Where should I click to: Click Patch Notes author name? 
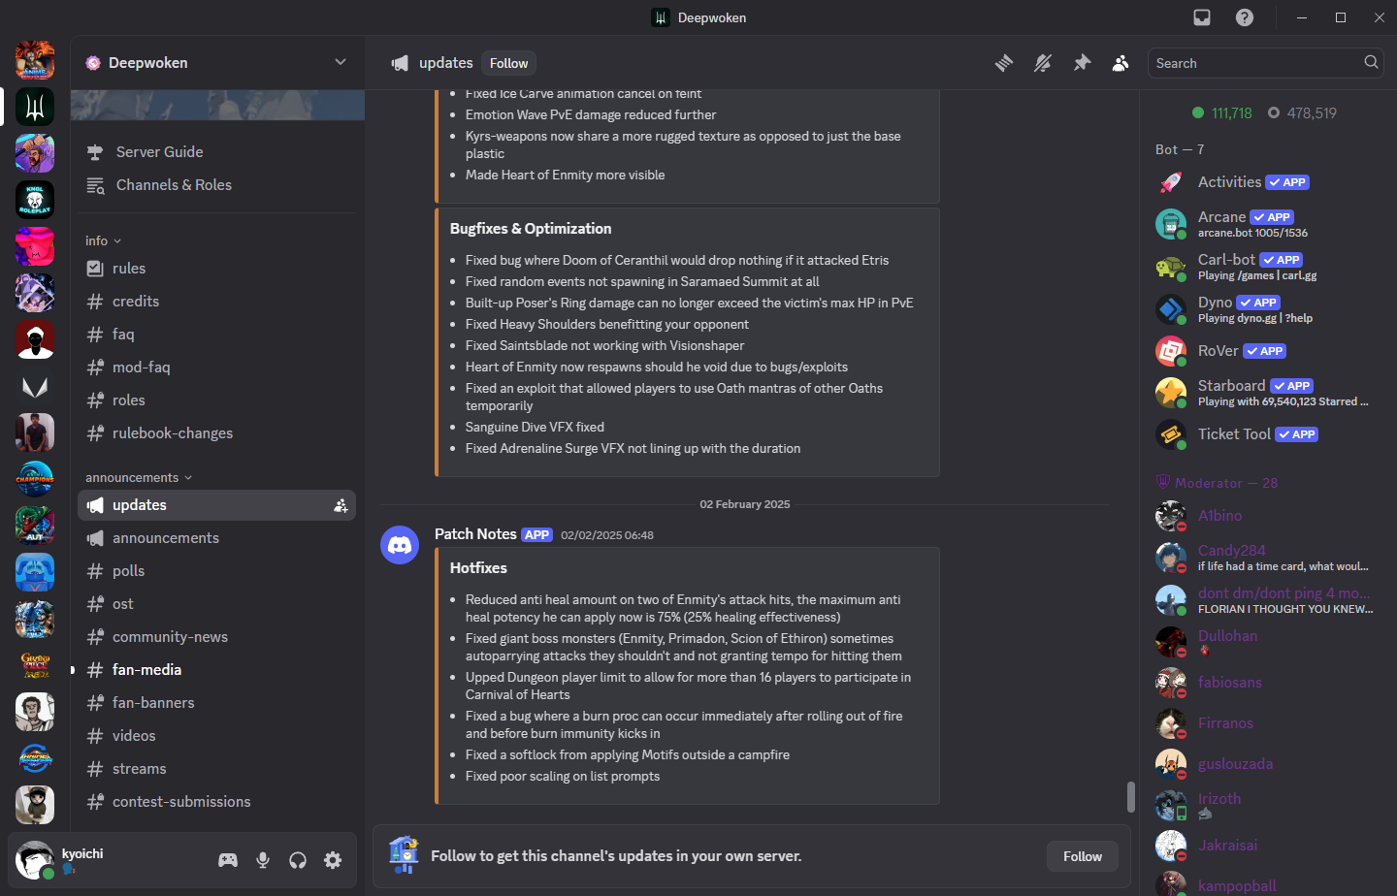click(475, 534)
